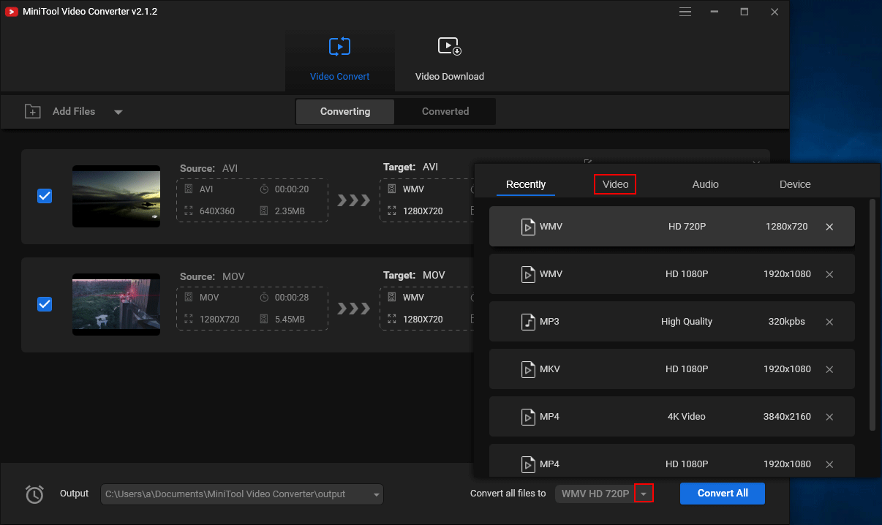Click the Video Download monitor icon

coord(449,47)
